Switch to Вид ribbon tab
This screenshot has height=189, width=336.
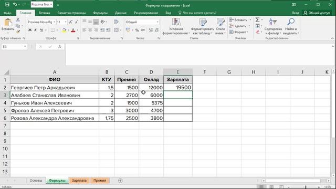[x=168, y=13]
